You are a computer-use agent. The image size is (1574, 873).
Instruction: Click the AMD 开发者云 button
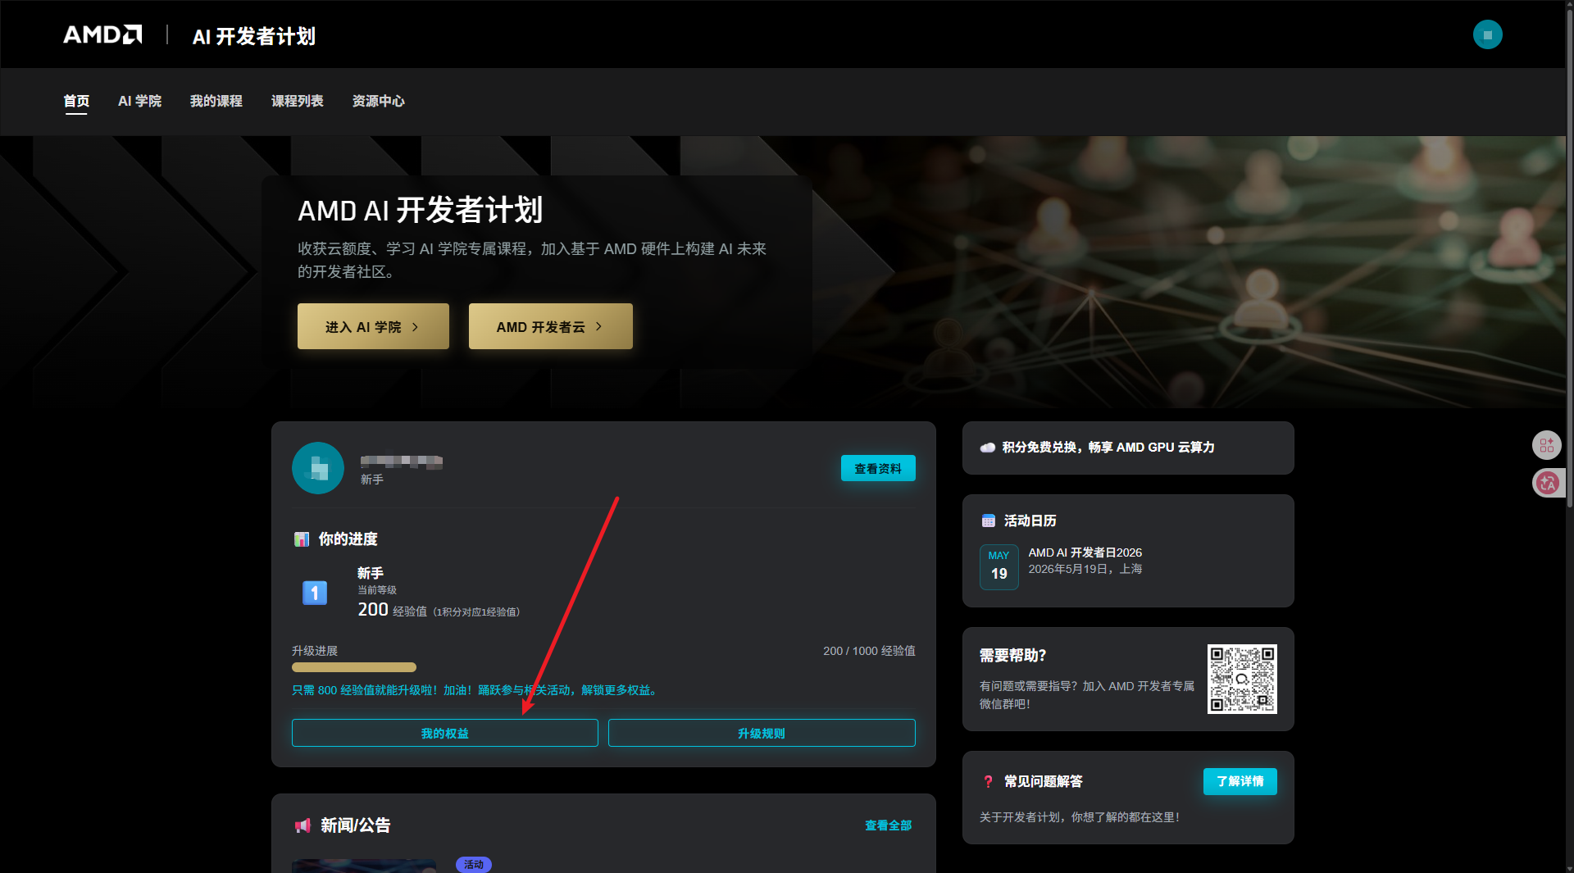pyautogui.click(x=551, y=326)
